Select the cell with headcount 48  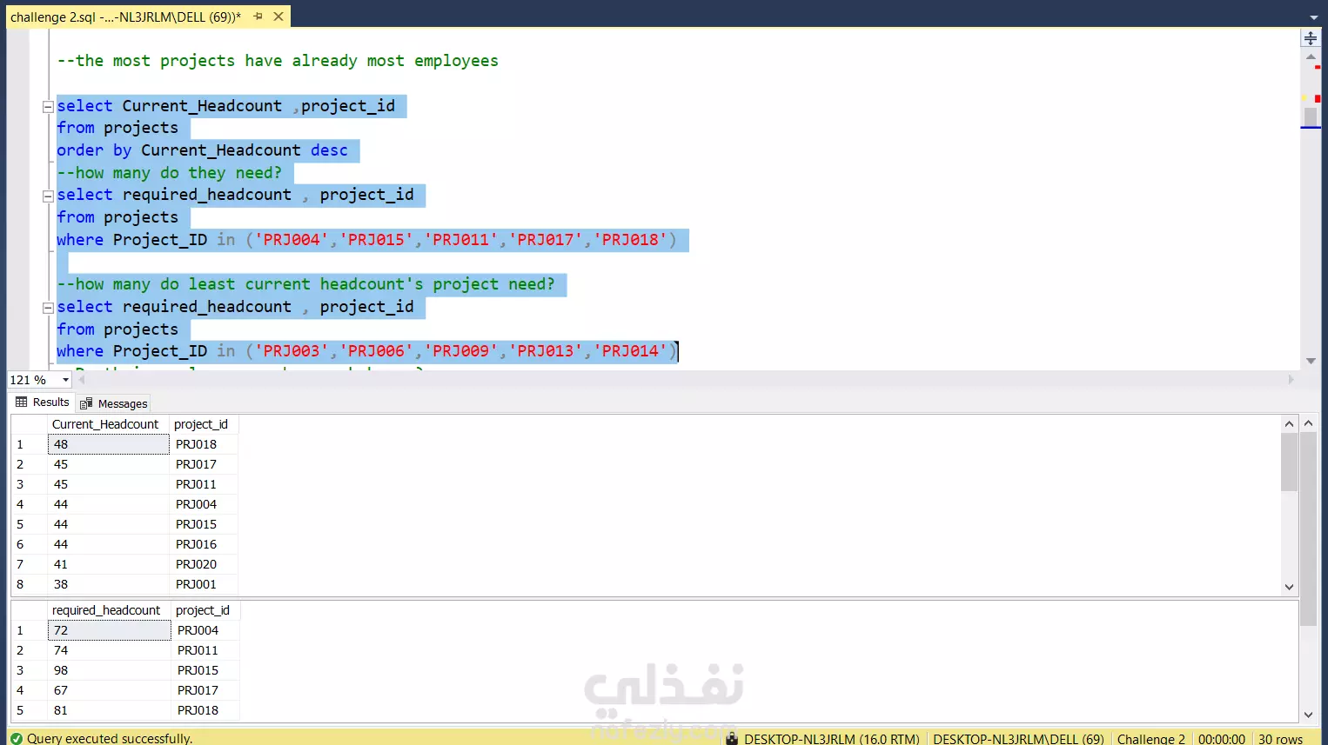(x=108, y=444)
